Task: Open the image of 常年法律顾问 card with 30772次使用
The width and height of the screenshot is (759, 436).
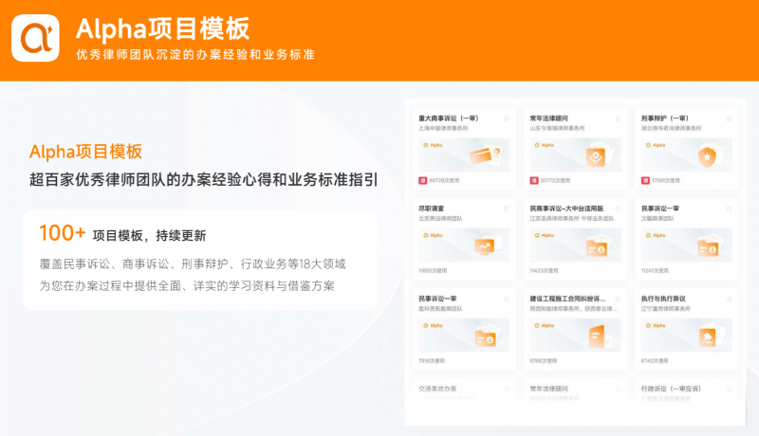Action: tap(575, 154)
